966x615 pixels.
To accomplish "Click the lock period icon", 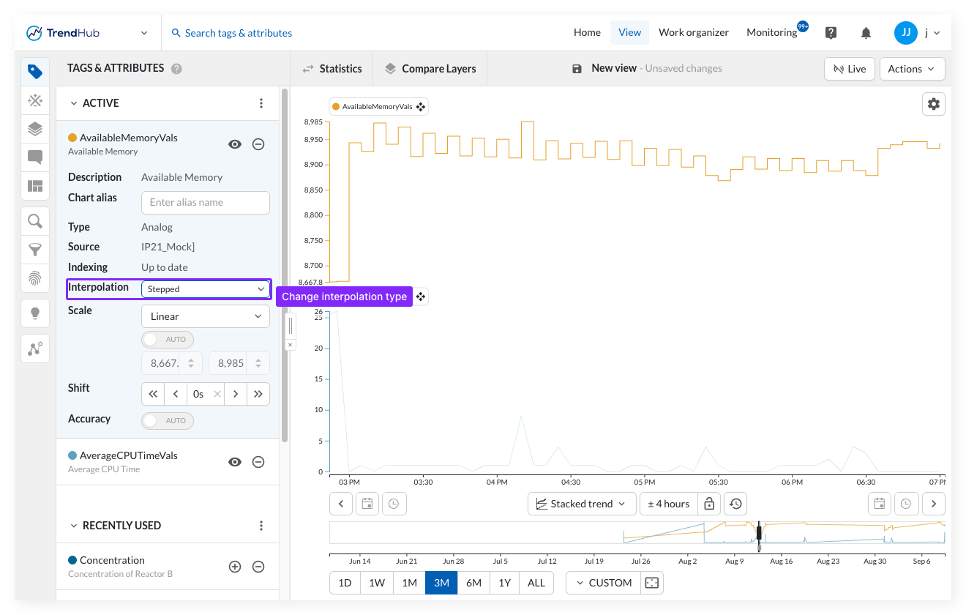I will coord(708,504).
